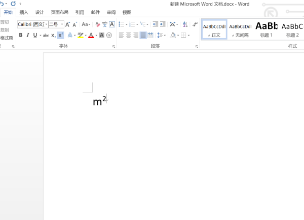Screen dimensions: 304x220
Task: Click the Sort A-Z icon
Action: (185, 24)
